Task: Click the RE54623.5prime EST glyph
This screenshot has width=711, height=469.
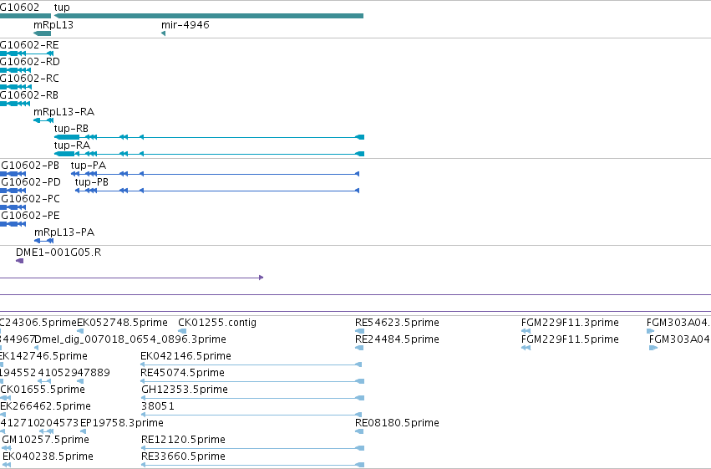Action: point(359,331)
